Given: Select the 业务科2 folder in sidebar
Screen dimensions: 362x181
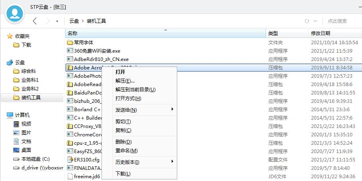Looking at the screenshot, I should click(x=26, y=89).
